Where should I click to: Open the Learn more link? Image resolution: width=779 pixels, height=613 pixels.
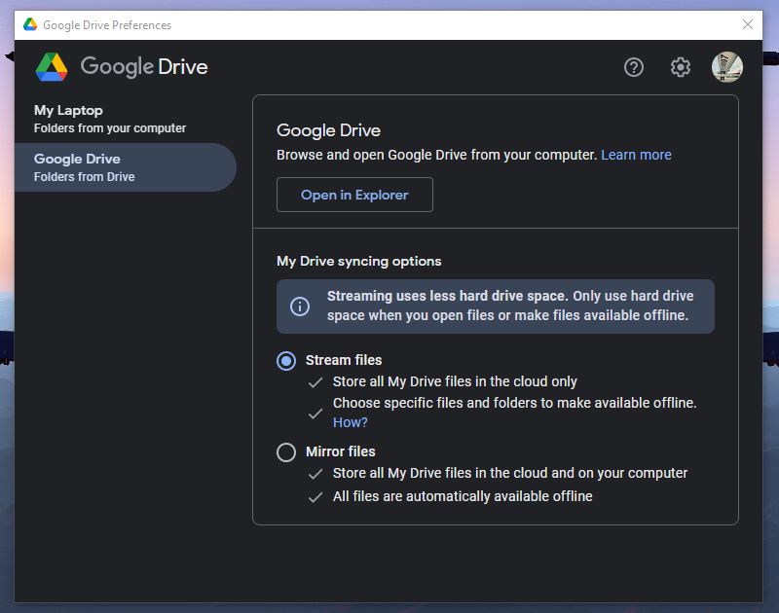[636, 154]
